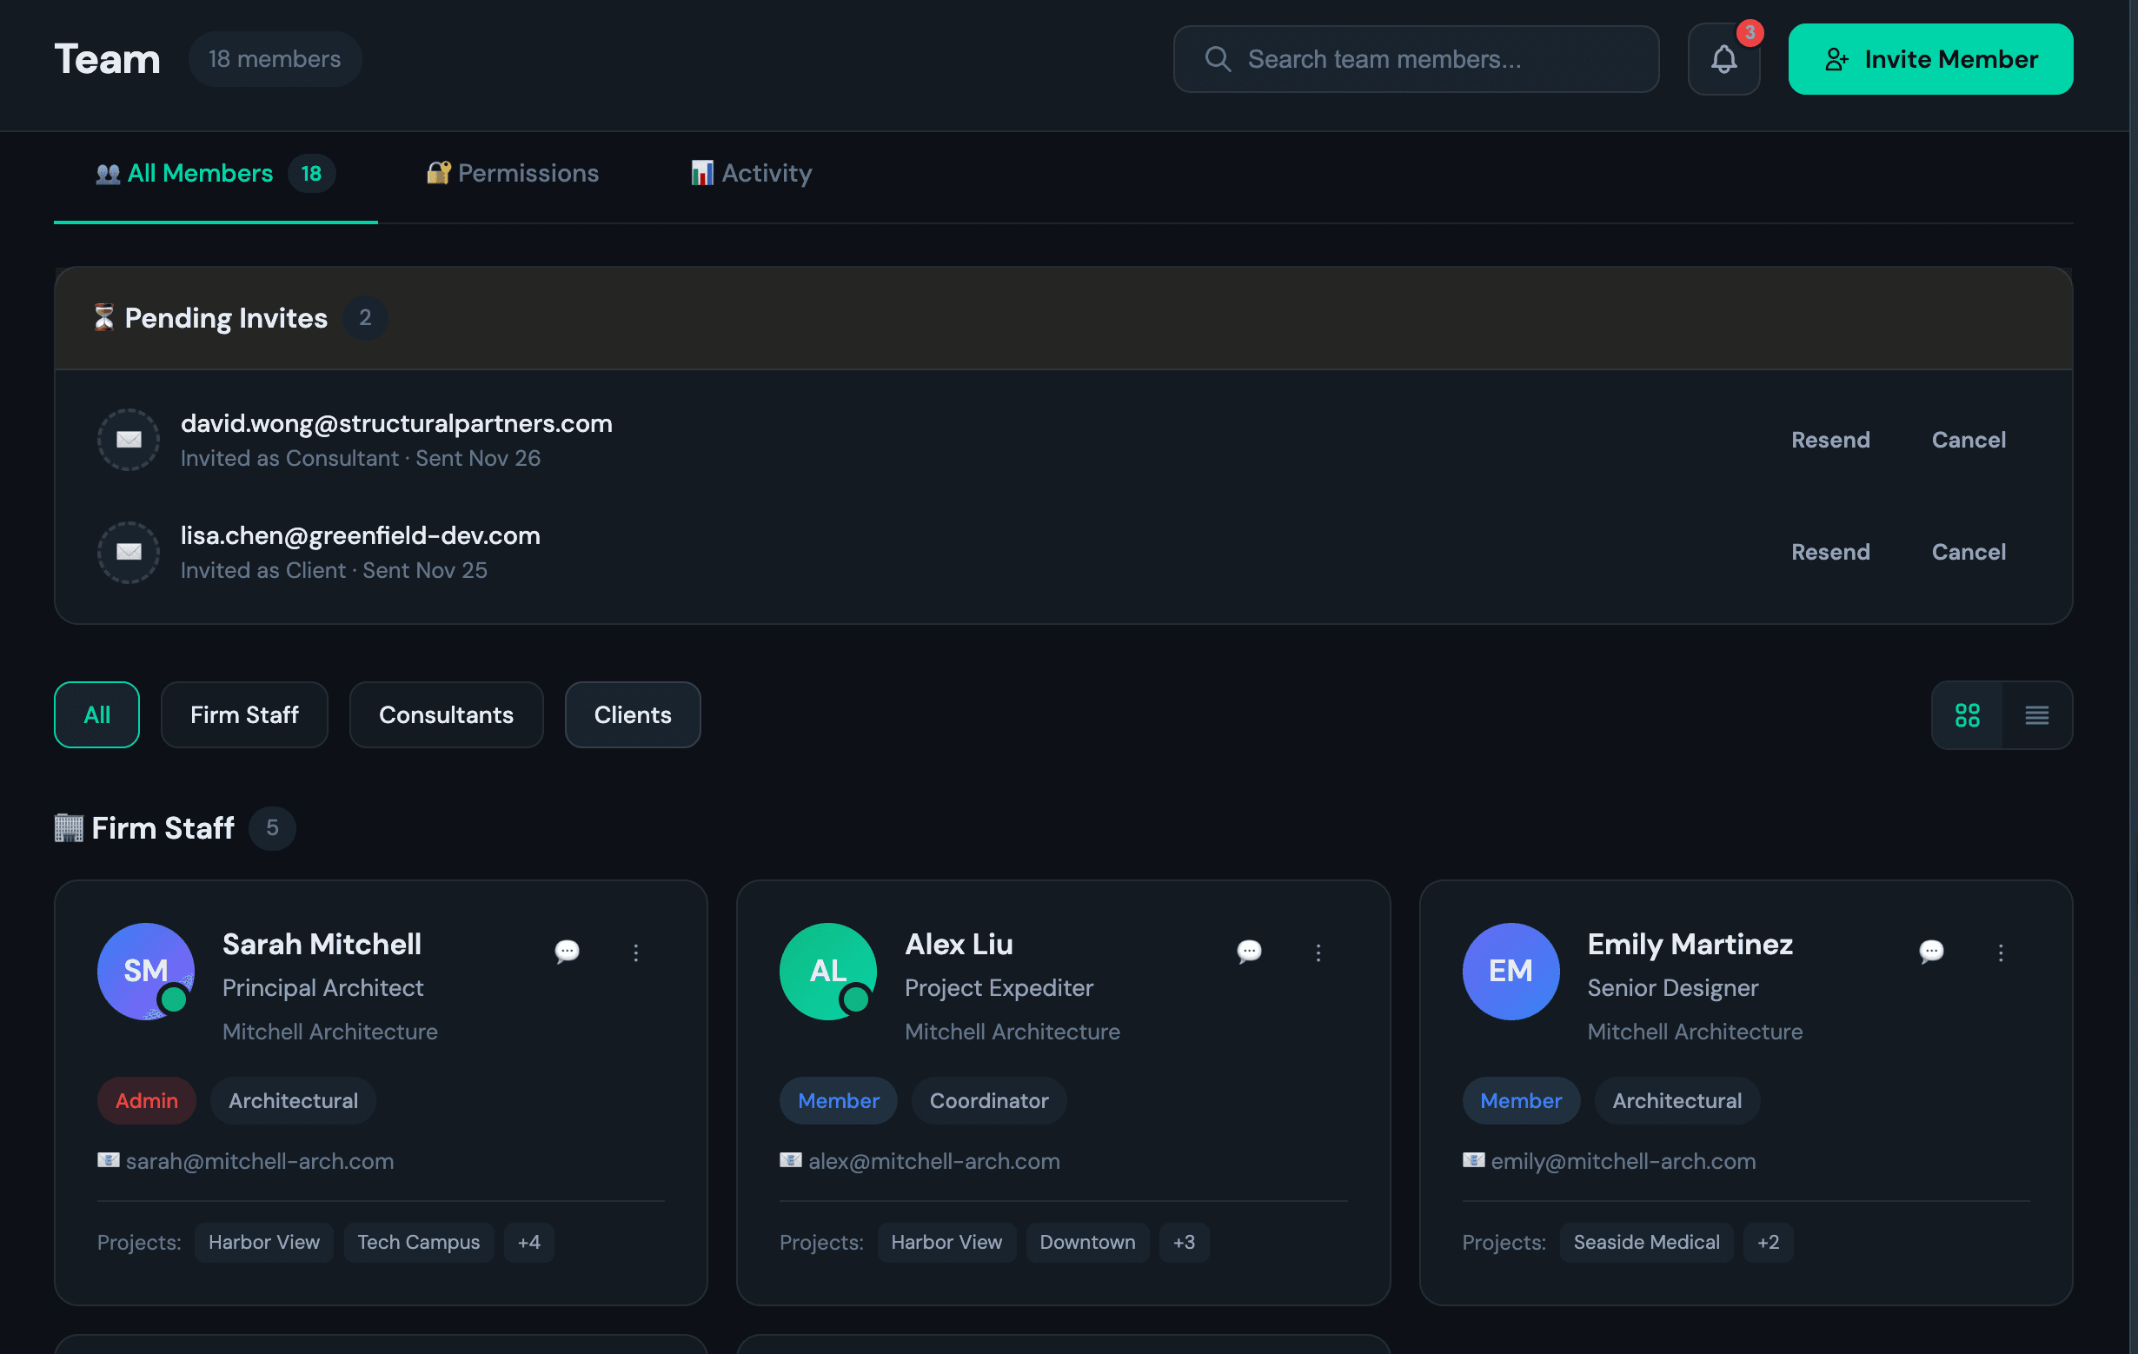Image resolution: width=2138 pixels, height=1354 pixels.
Task: Message Sarah Mitchell via chat icon
Action: [x=567, y=952]
